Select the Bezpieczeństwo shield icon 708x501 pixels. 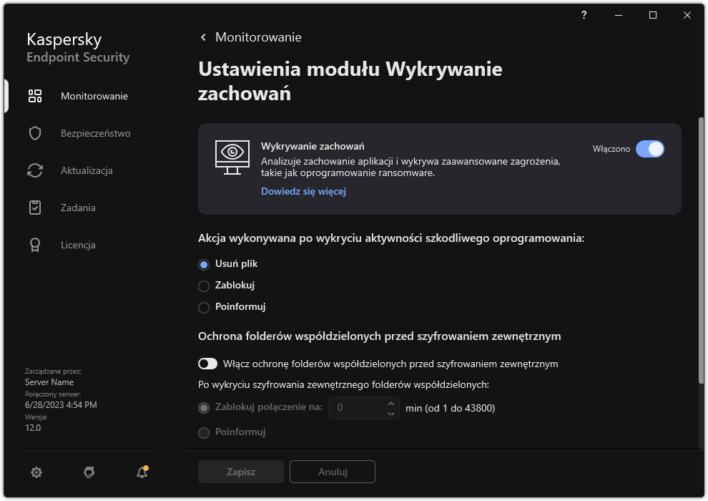pos(34,133)
